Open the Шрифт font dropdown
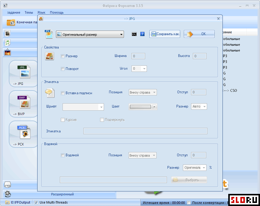The image size is (260, 206). point(83,107)
